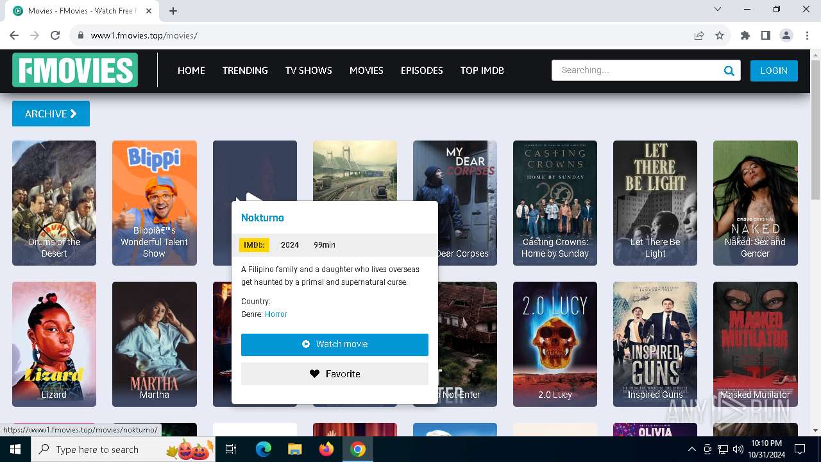This screenshot has width=821, height=462.
Task: Click the LOGIN button
Action: (774, 71)
